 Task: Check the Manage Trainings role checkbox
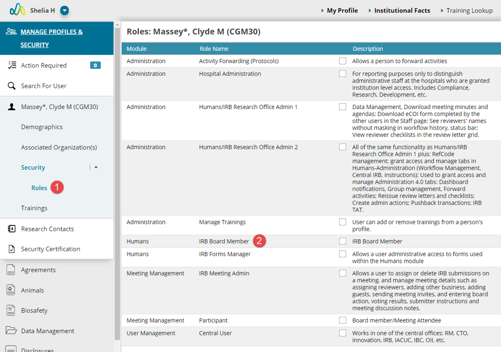(x=342, y=222)
